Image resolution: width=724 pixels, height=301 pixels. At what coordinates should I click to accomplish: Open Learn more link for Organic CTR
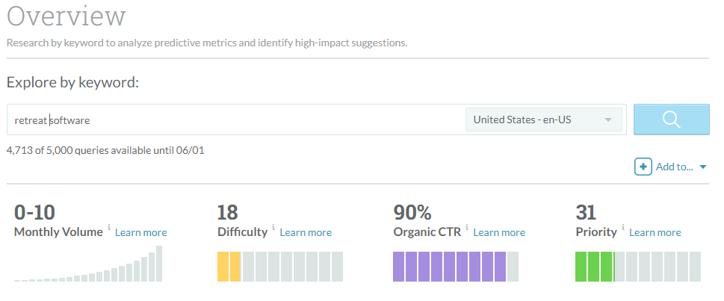click(499, 232)
